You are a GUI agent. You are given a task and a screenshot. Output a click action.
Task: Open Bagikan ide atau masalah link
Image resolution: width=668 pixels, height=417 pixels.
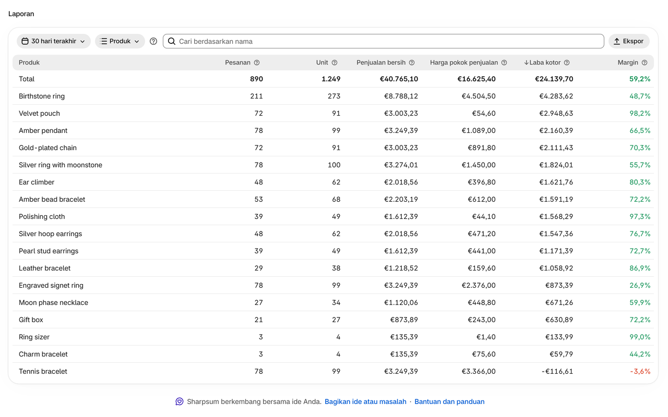(x=365, y=401)
